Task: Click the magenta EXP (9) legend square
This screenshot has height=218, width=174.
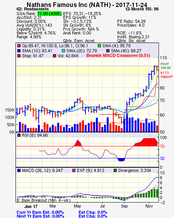Action: coord(74,170)
